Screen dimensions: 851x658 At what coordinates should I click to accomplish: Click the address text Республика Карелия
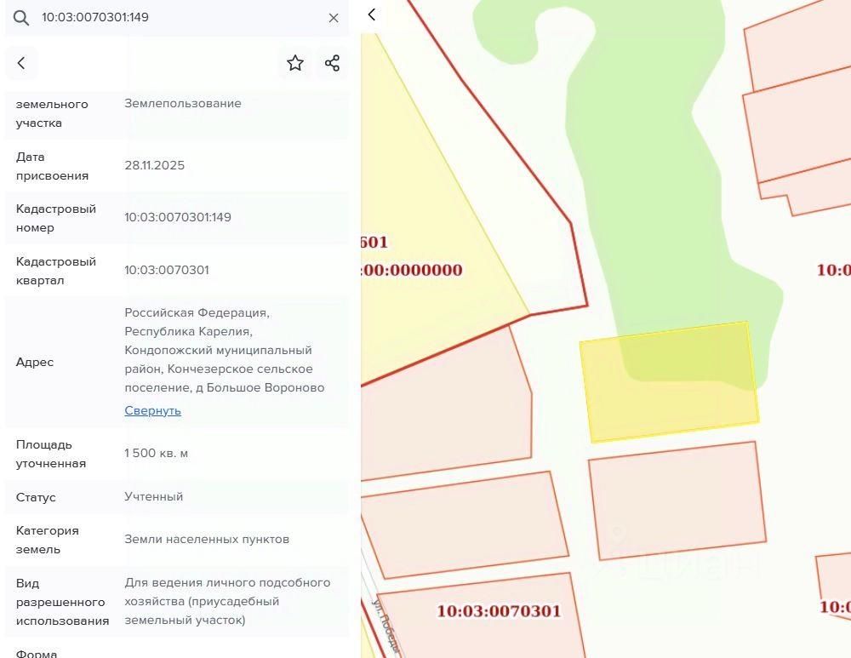coord(188,331)
